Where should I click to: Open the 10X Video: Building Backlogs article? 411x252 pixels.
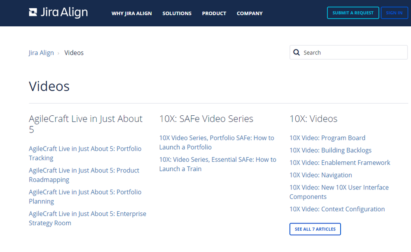click(330, 150)
